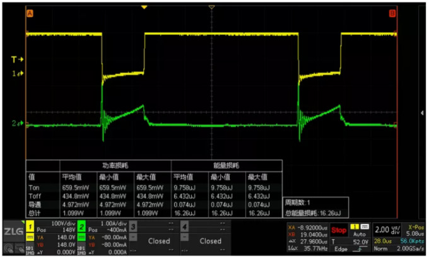The image size is (429, 258).
Task: Click channel 1 ground level marker
Action: coord(19,74)
